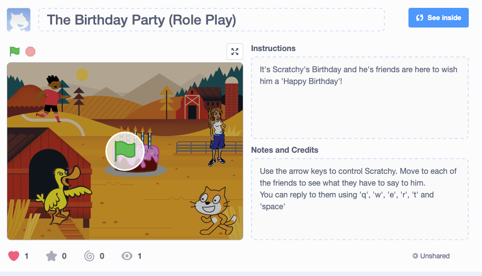Image resolution: width=482 pixels, height=276 pixels.
Task: Enter full screen stage mode
Action: [x=235, y=52]
